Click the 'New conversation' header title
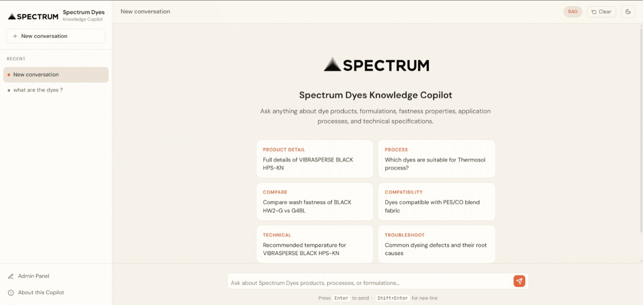 pos(145,11)
